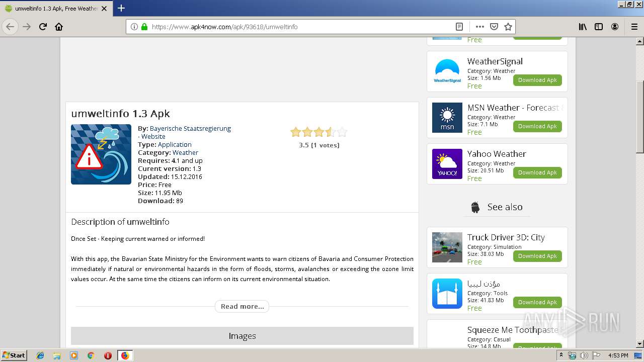Open Bayerische Staatsregierung developer link
The width and height of the screenshot is (644, 362).
click(x=190, y=128)
